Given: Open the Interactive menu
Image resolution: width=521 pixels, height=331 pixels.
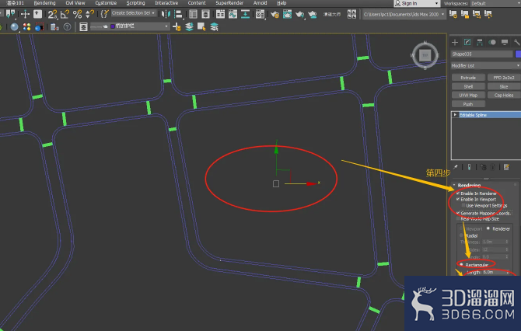Looking at the screenshot, I should (166, 3).
